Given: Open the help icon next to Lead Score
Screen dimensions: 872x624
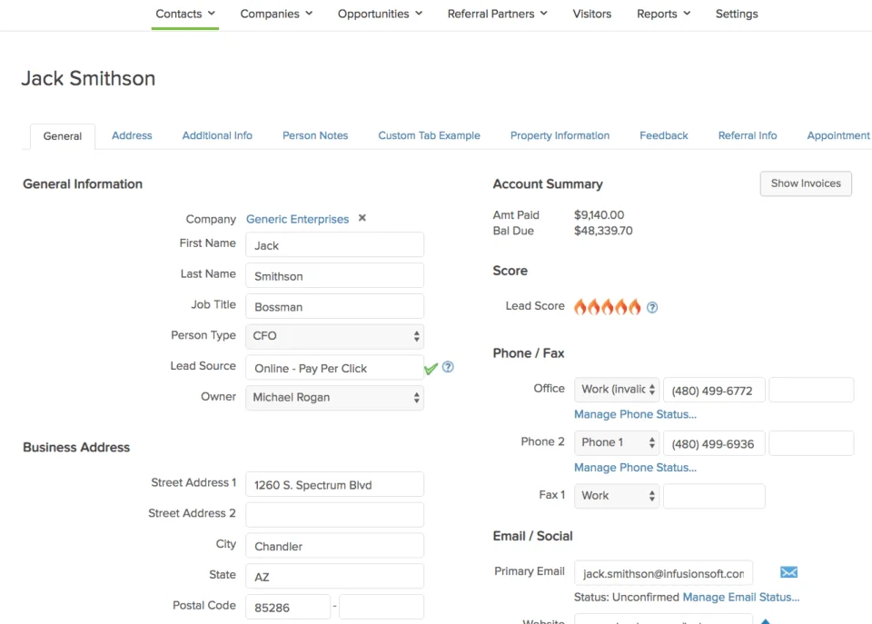Looking at the screenshot, I should coord(651,307).
